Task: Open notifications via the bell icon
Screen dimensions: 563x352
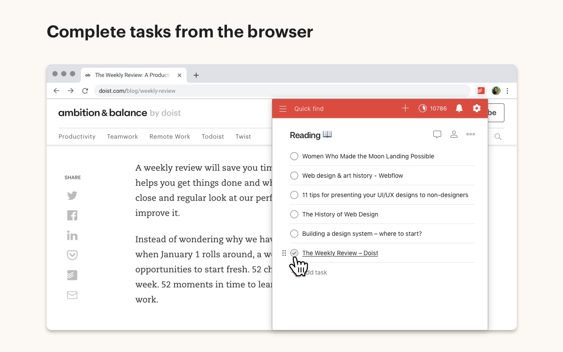Action: 459,108
